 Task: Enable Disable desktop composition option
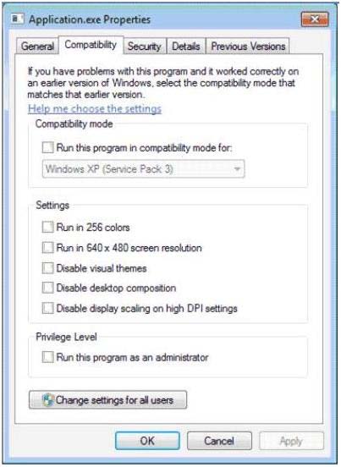click(x=48, y=288)
